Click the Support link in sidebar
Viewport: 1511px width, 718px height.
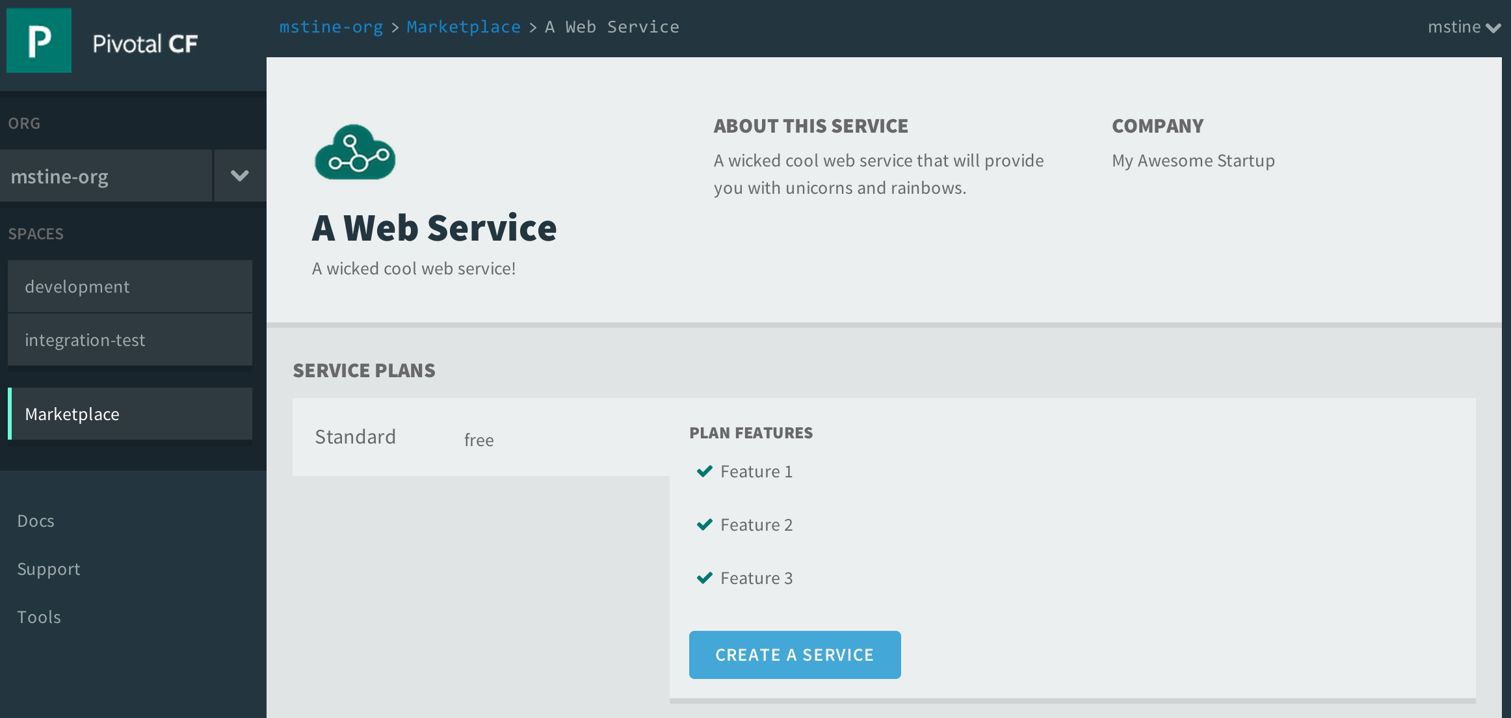point(48,568)
